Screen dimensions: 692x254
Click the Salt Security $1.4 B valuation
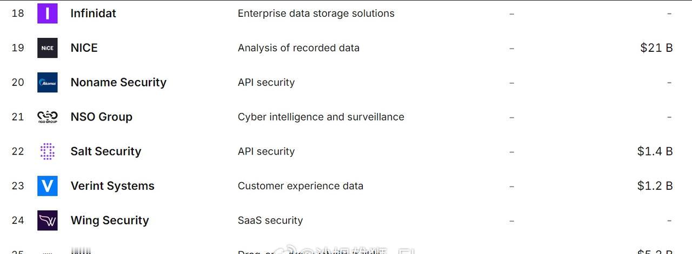(x=655, y=151)
